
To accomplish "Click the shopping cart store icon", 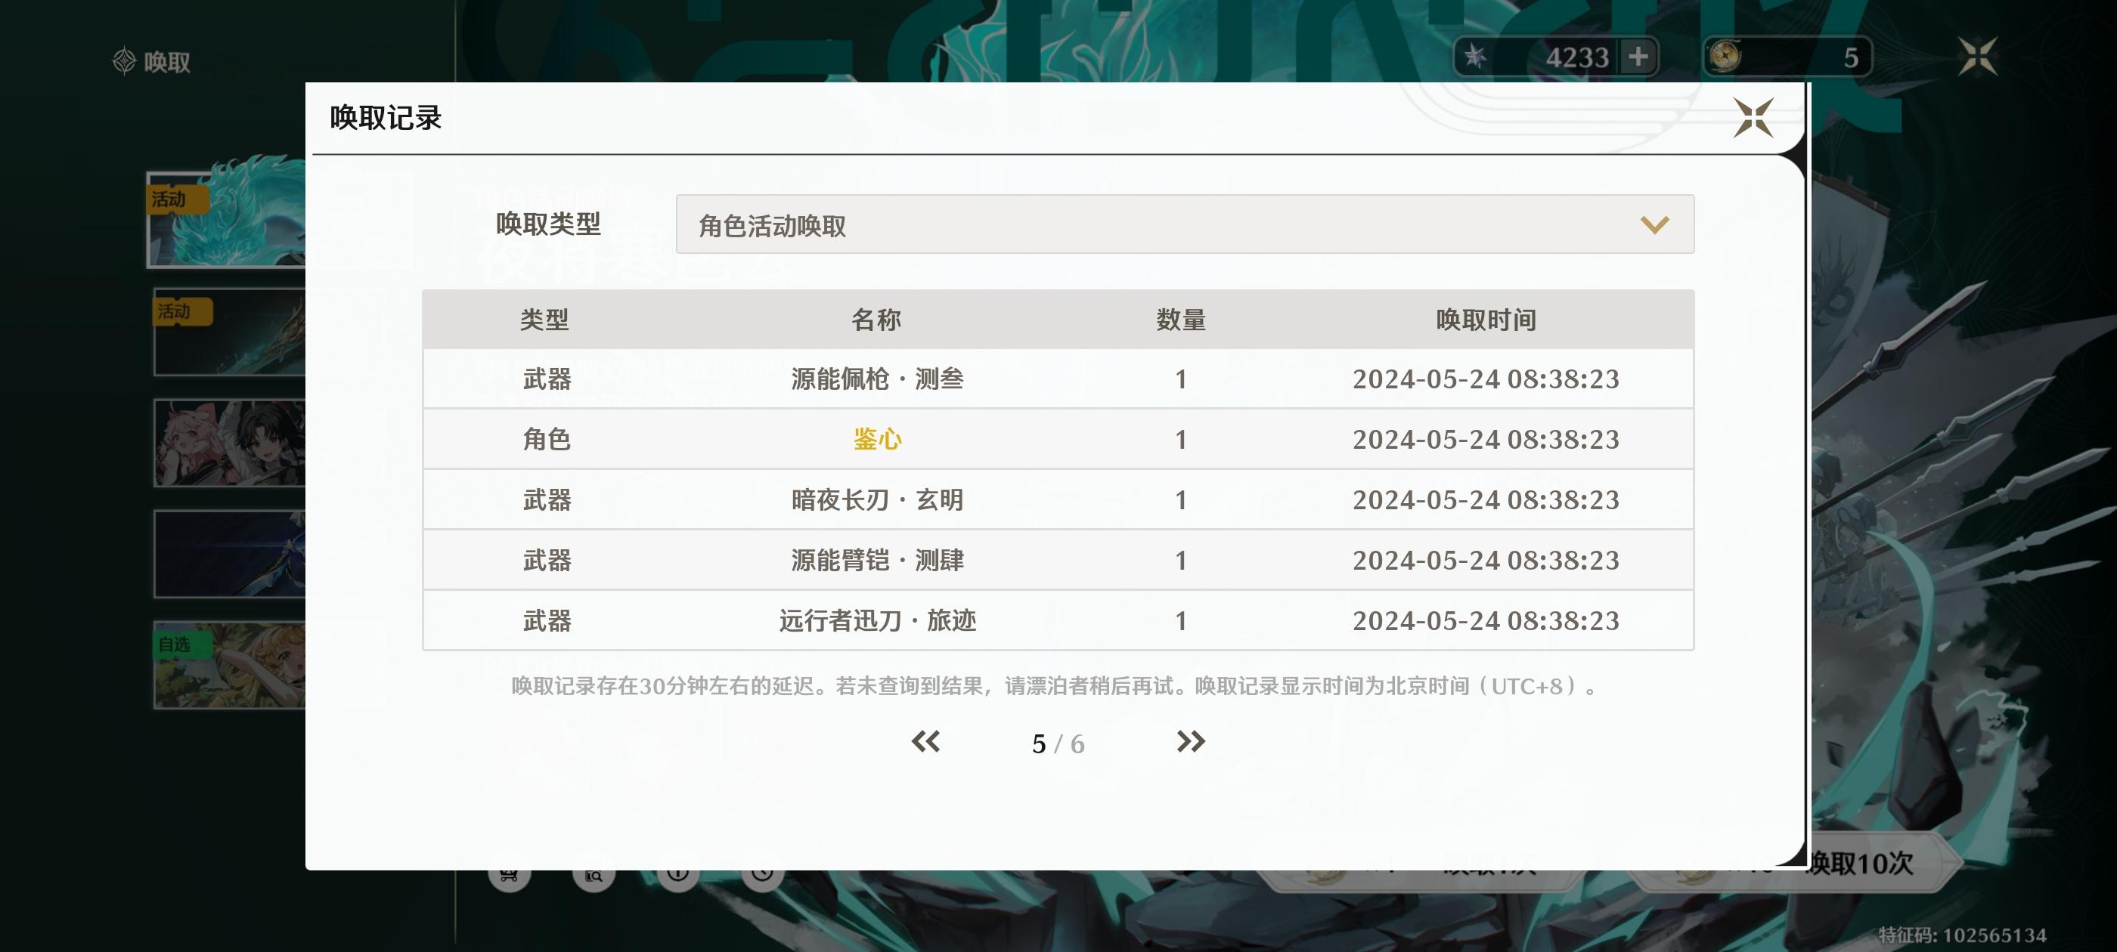I will (509, 876).
